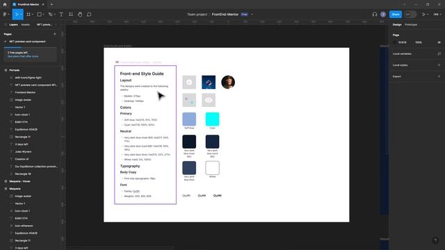The width and height of the screenshot is (445, 250).
Task: Select the Hand tool
Action: point(80,14)
